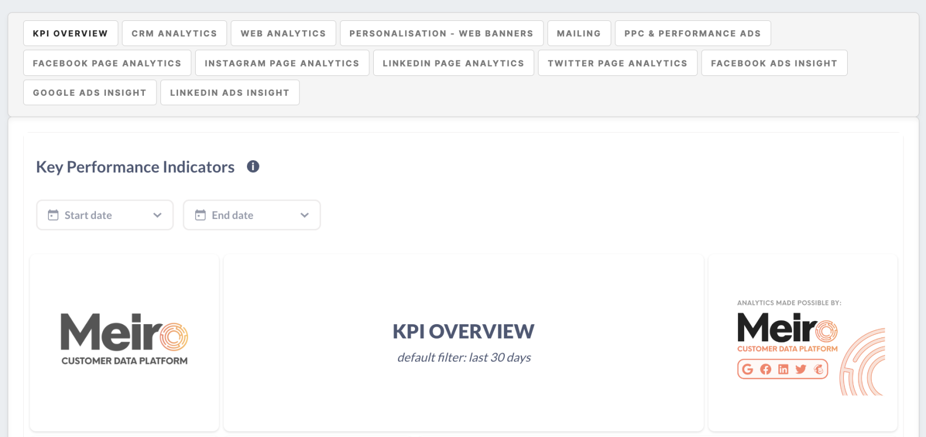This screenshot has width=926, height=437.
Task: Click the info icon beside Key Performance Indicators
Action: [x=253, y=166]
